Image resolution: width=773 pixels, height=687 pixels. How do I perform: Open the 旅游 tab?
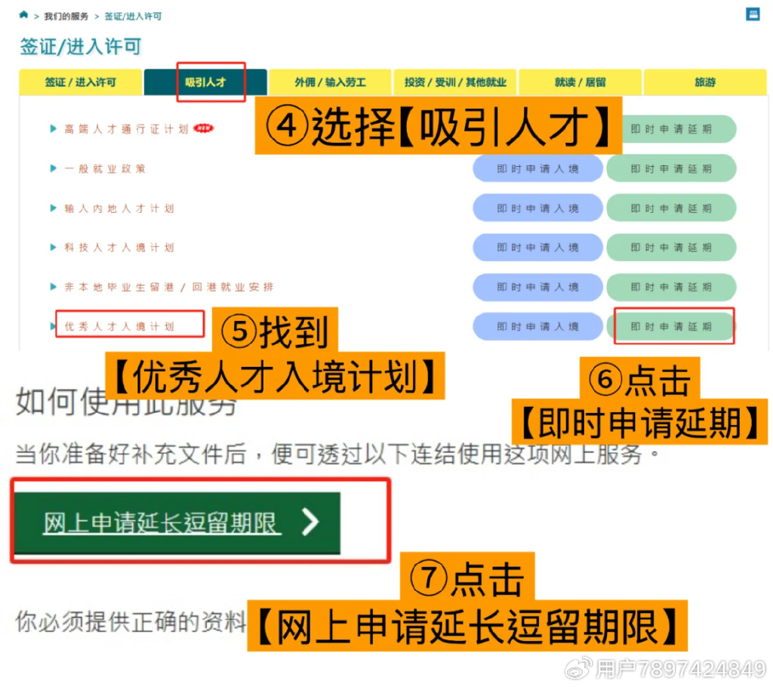pos(705,82)
